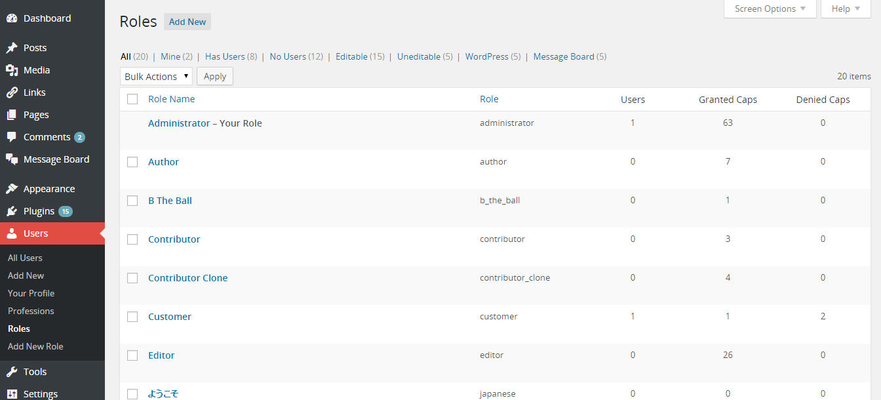The width and height of the screenshot is (881, 400).
Task: Click the Comments count badge 2
Action: click(x=79, y=138)
